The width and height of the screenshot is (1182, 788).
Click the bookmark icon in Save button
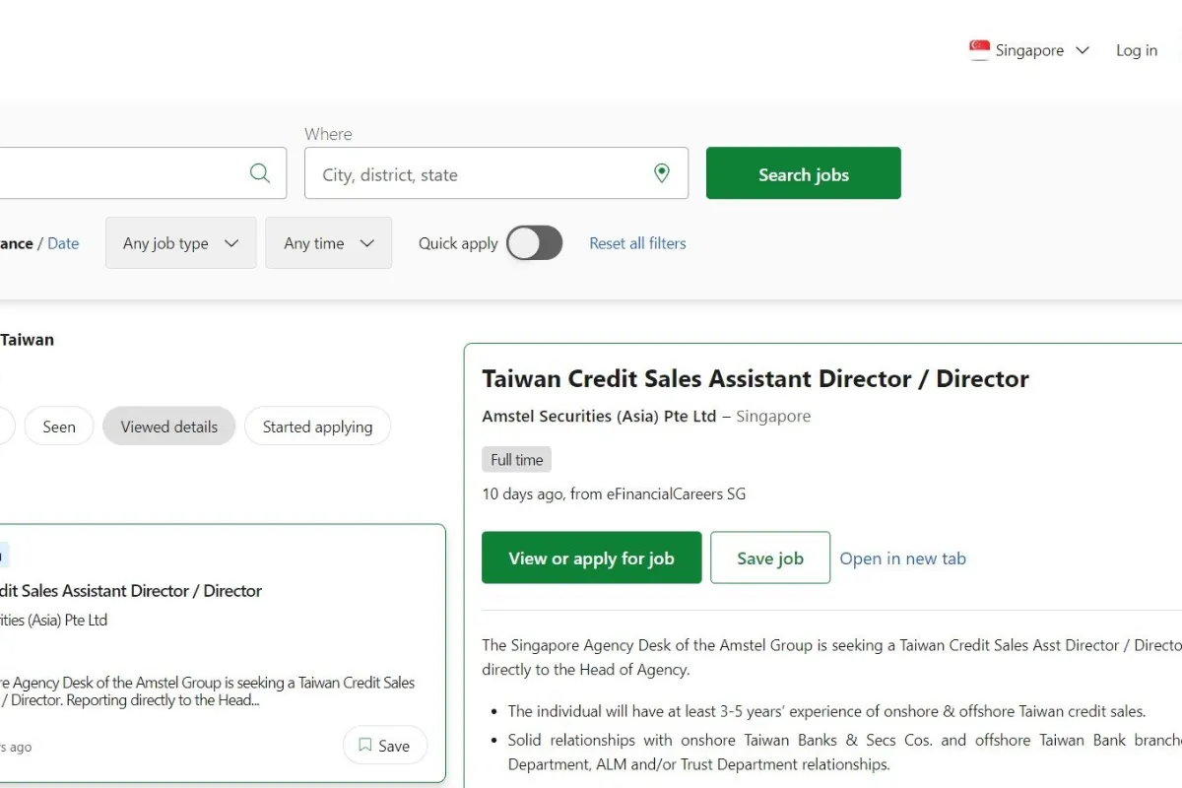pos(365,746)
